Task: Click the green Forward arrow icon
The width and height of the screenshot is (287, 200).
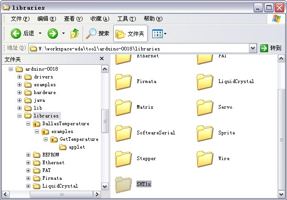Action: pyautogui.click(x=53, y=33)
